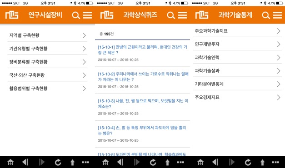Image resolution: width=285 pixels, height=168 pixels.
Task: Go back using arrow under 과학상식퀴즈 screen
Action: click(x=120, y=162)
